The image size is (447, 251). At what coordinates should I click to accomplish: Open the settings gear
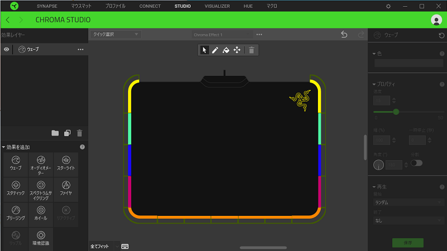click(388, 6)
